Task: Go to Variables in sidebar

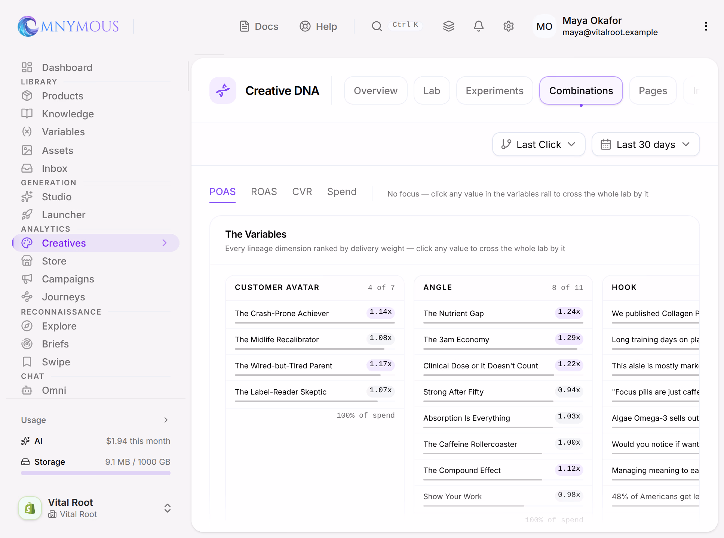Action: (x=96, y=132)
